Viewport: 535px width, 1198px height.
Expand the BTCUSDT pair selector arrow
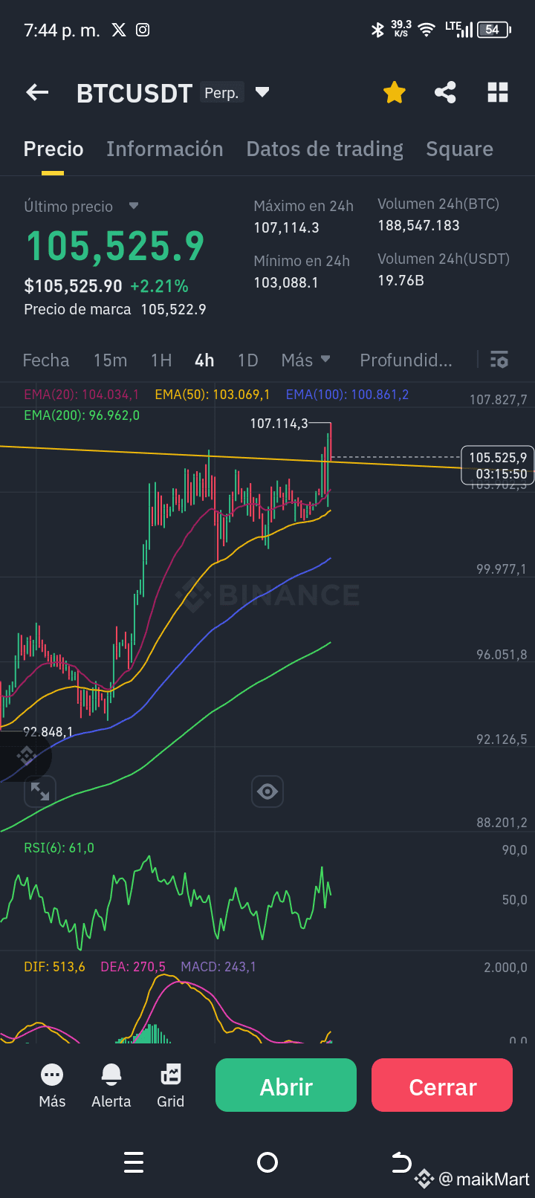tap(262, 93)
